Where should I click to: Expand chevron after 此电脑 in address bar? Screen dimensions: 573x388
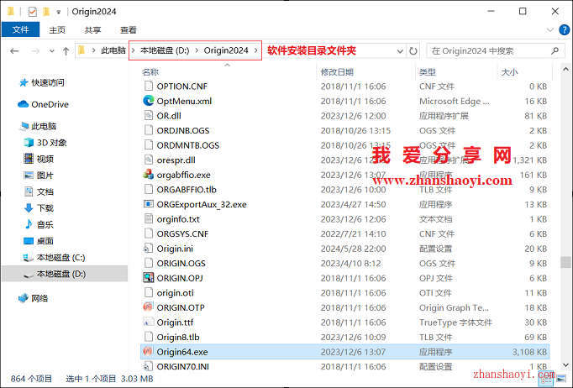click(133, 50)
